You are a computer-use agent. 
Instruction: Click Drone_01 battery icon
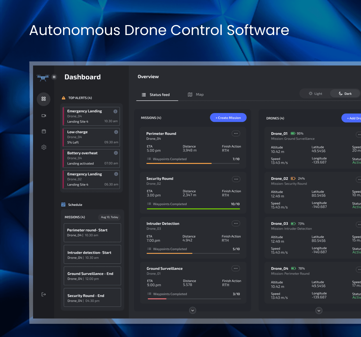[293, 133]
